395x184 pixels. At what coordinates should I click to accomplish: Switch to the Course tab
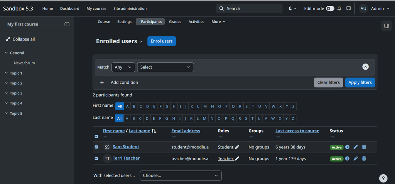click(104, 22)
